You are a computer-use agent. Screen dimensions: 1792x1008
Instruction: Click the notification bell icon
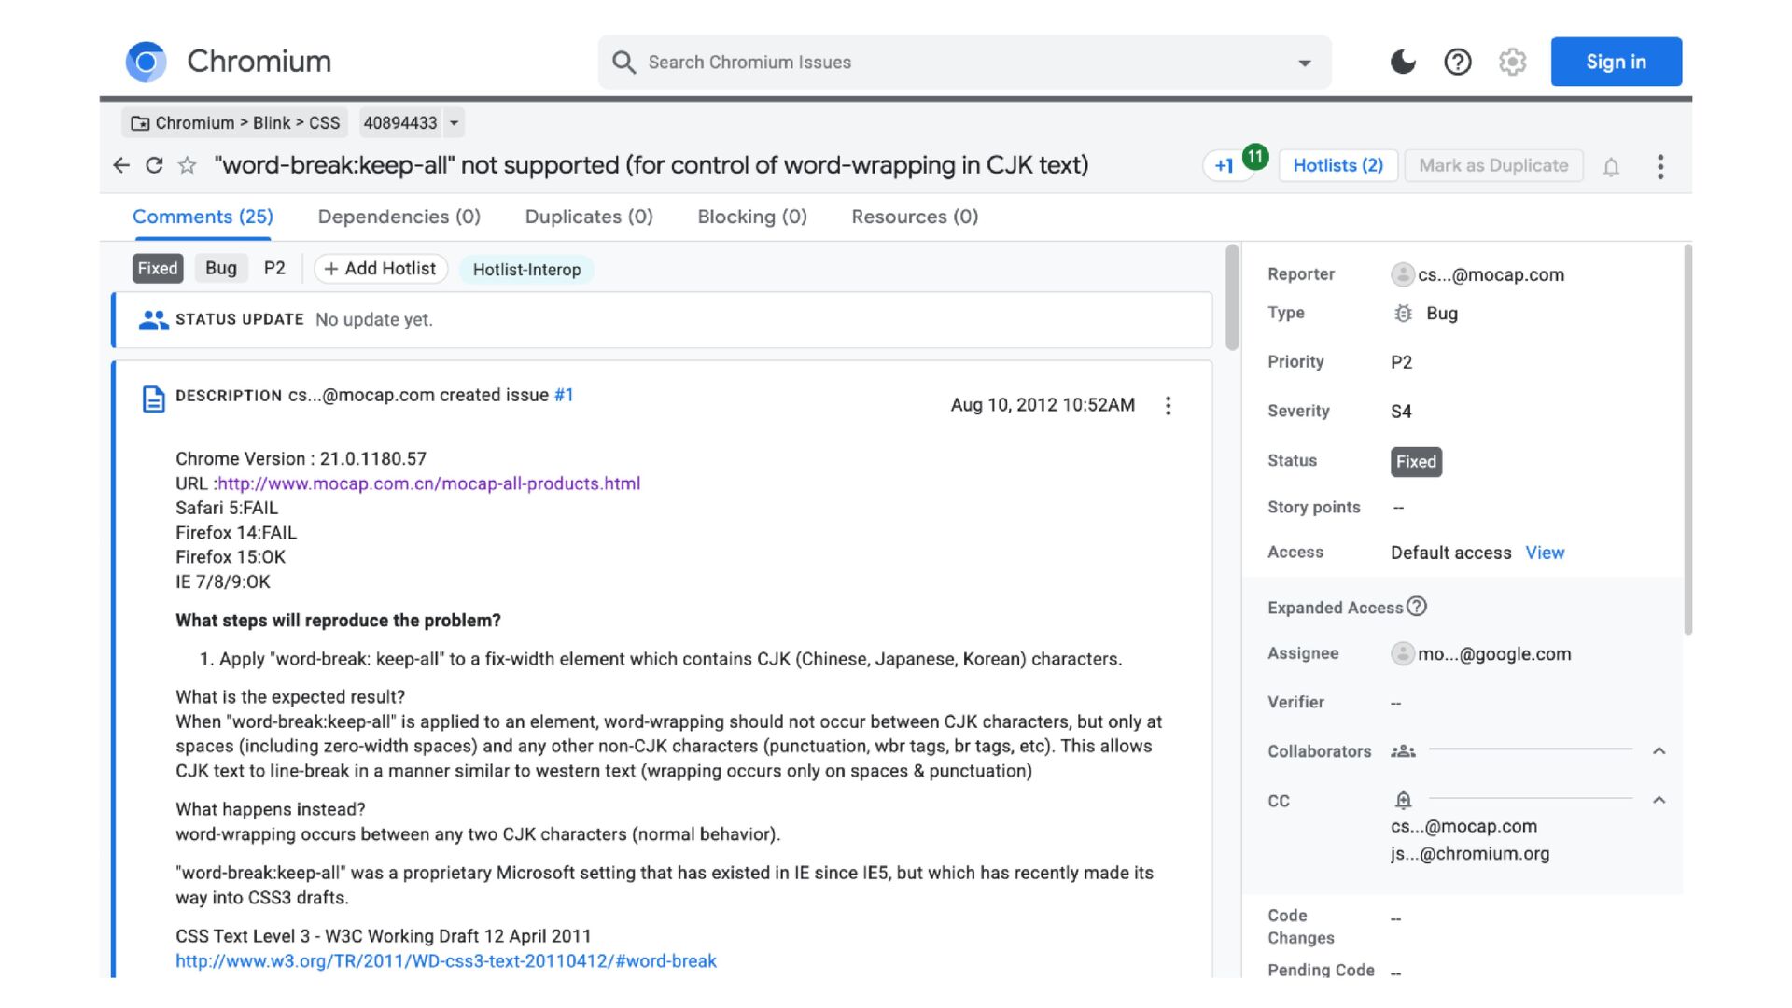[1611, 167]
